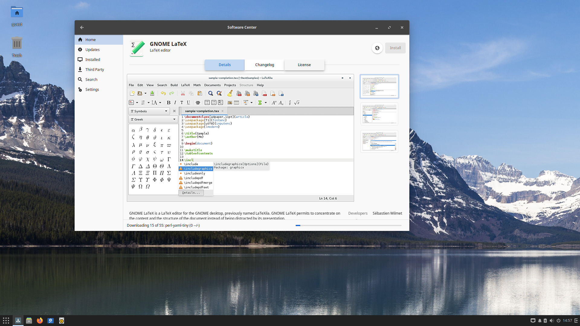Show Installed applications
The image size is (580, 326).
pyautogui.click(x=99, y=59)
